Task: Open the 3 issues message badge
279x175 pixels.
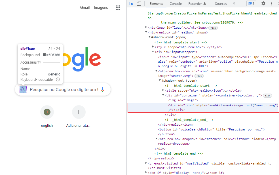Action: click(251, 4)
